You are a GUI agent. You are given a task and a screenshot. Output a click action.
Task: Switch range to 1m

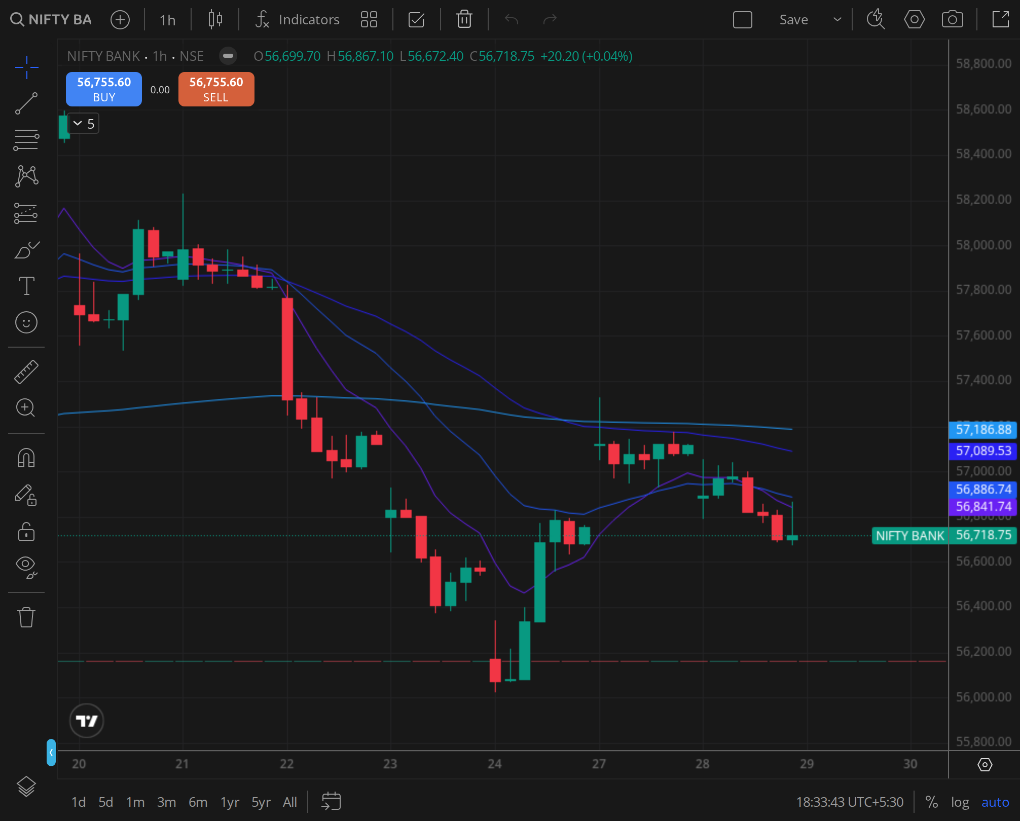(x=135, y=802)
